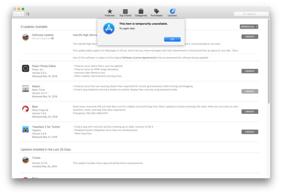Go to the Purchased tab

coord(156,12)
